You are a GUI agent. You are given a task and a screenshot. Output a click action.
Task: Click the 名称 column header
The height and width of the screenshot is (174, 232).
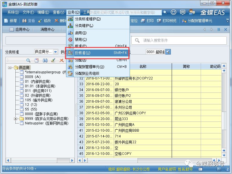pyautogui.click(x=143, y=66)
